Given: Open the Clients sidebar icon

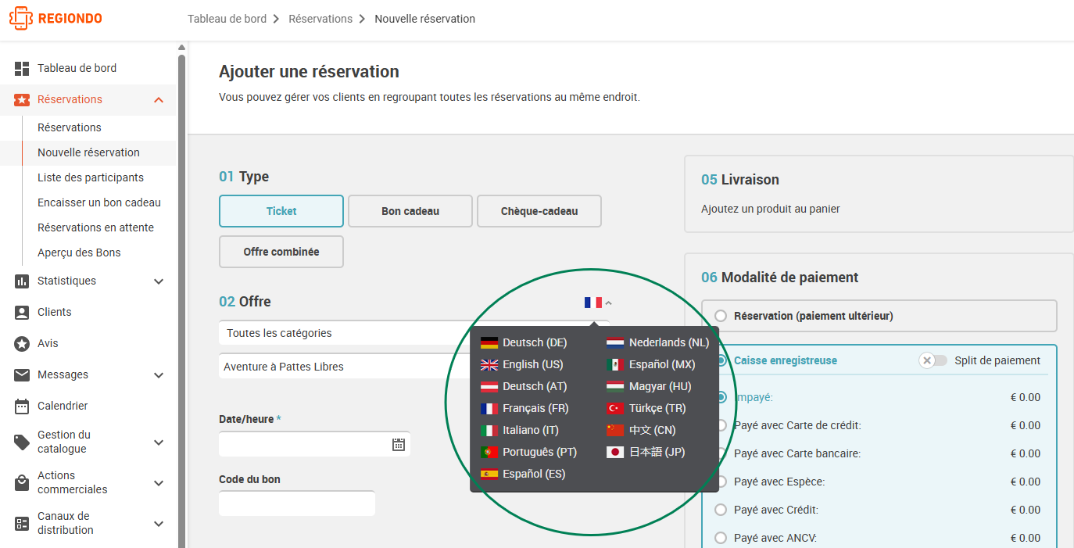Looking at the screenshot, I should pyautogui.click(x=22, y=312).
